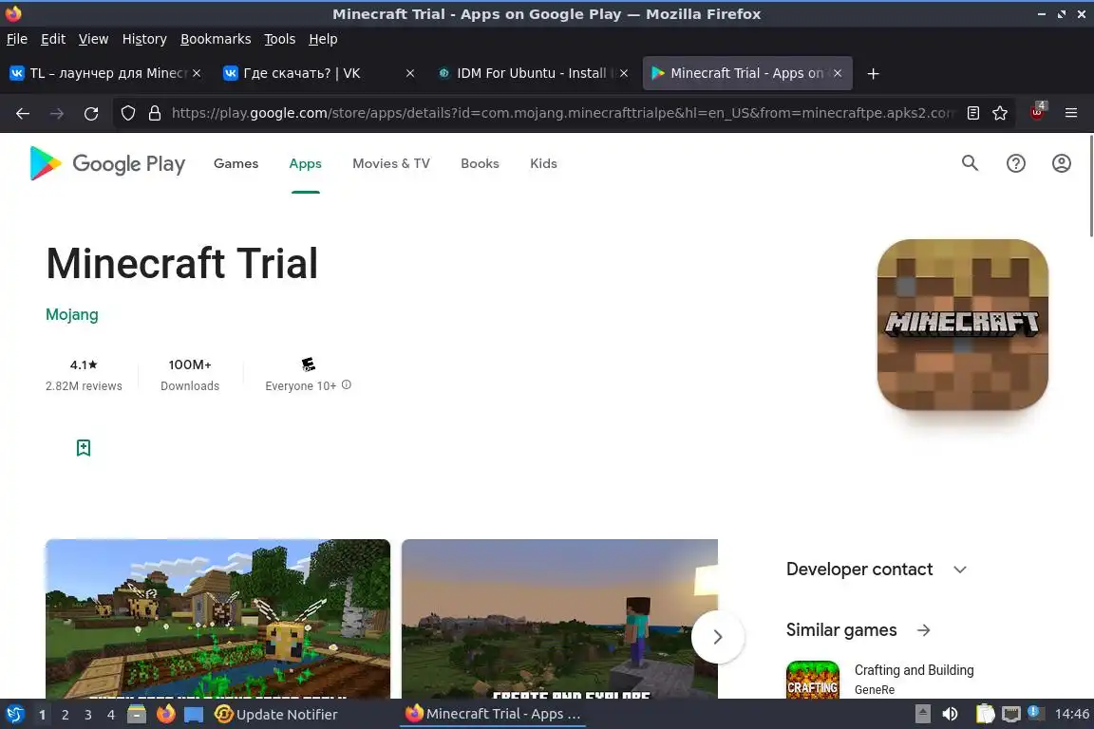Viewport: 1094px width, 729px height.
Task: Switch to workspace 2
Action: coord(65,715)
